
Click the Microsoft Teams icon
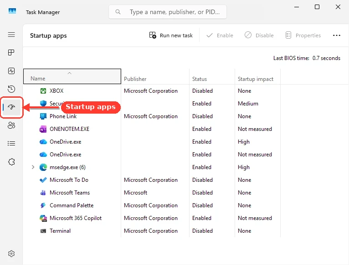tap(43, 193)
